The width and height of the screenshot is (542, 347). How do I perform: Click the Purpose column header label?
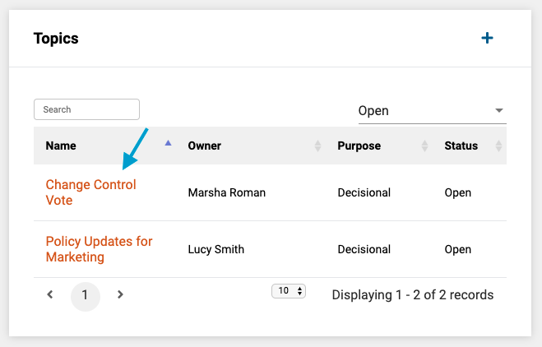pyautogui.click(x=359, y=146)
